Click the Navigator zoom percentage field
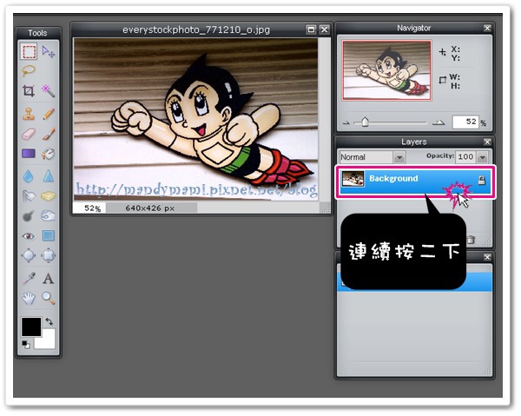The height and width of the screenshot is (416, 521). [x=465, y=122]
